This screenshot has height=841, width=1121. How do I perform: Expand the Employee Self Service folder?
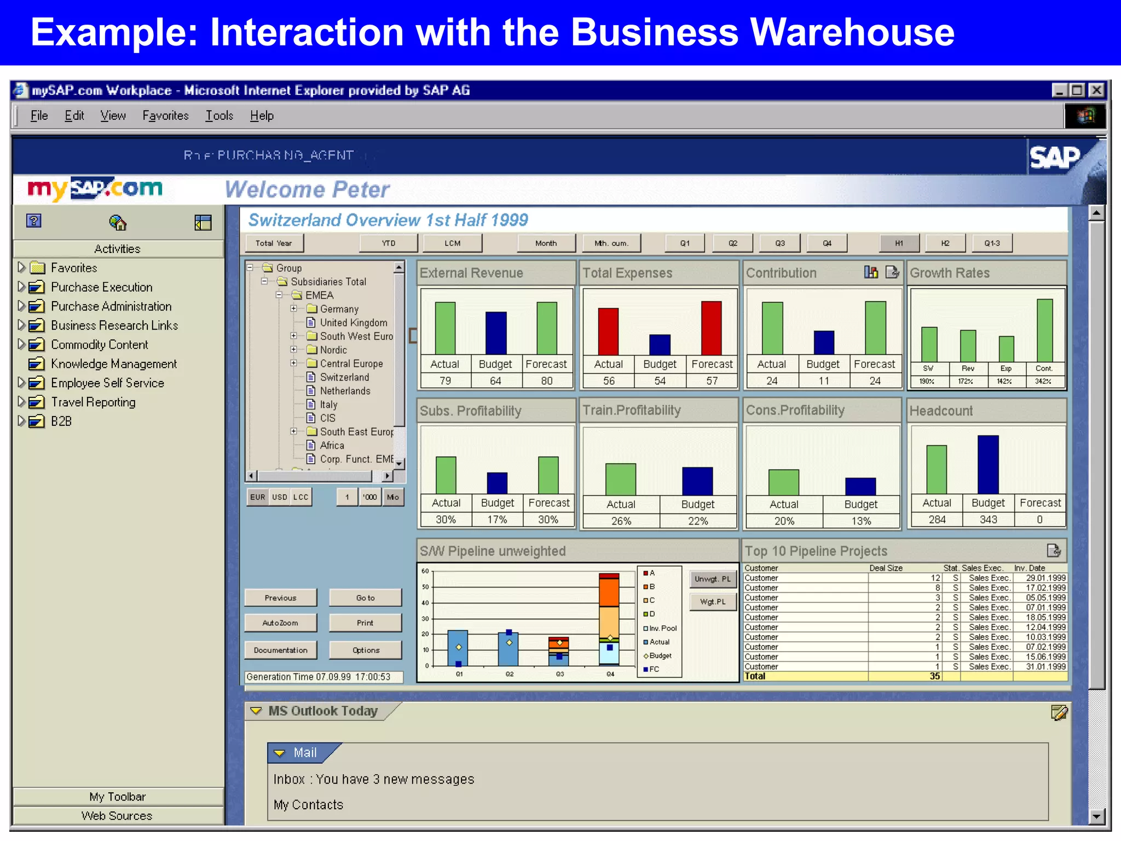21,382
